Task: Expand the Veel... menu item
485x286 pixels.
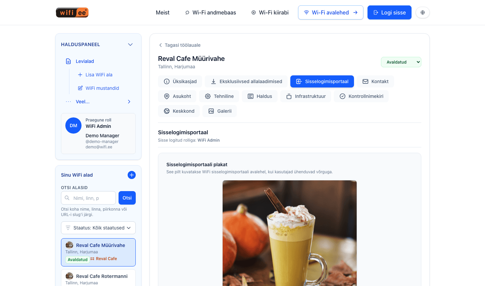Action: (98, 102)
